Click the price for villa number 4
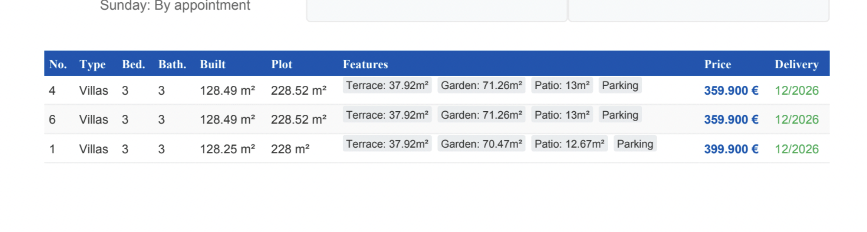The image size is (867, 232). click(x=731, y=91)
